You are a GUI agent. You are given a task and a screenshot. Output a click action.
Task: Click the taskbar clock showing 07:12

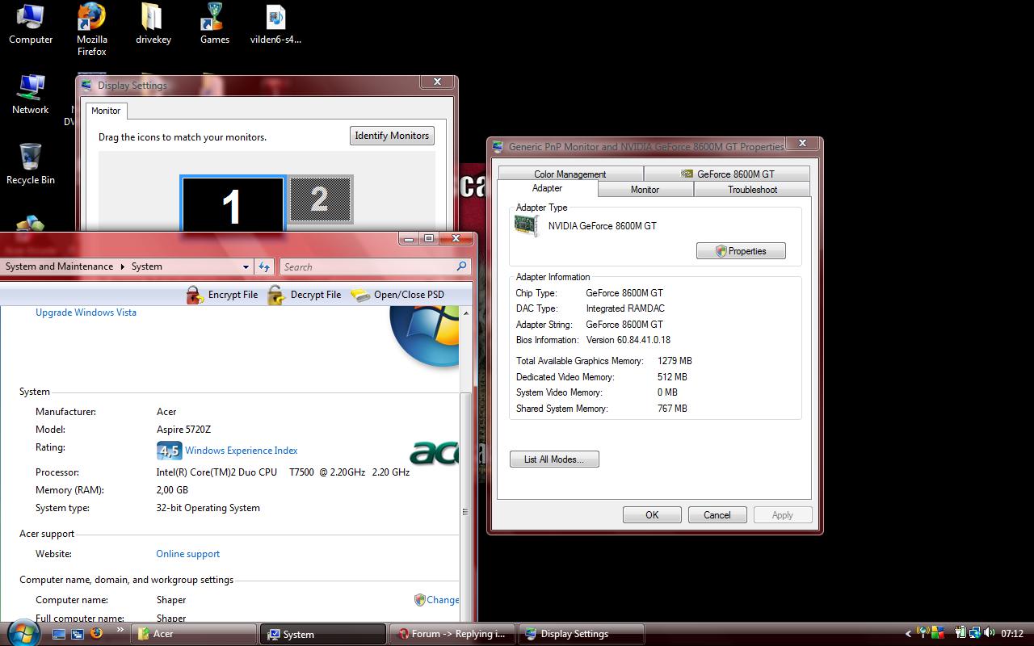coord(1012,634)
